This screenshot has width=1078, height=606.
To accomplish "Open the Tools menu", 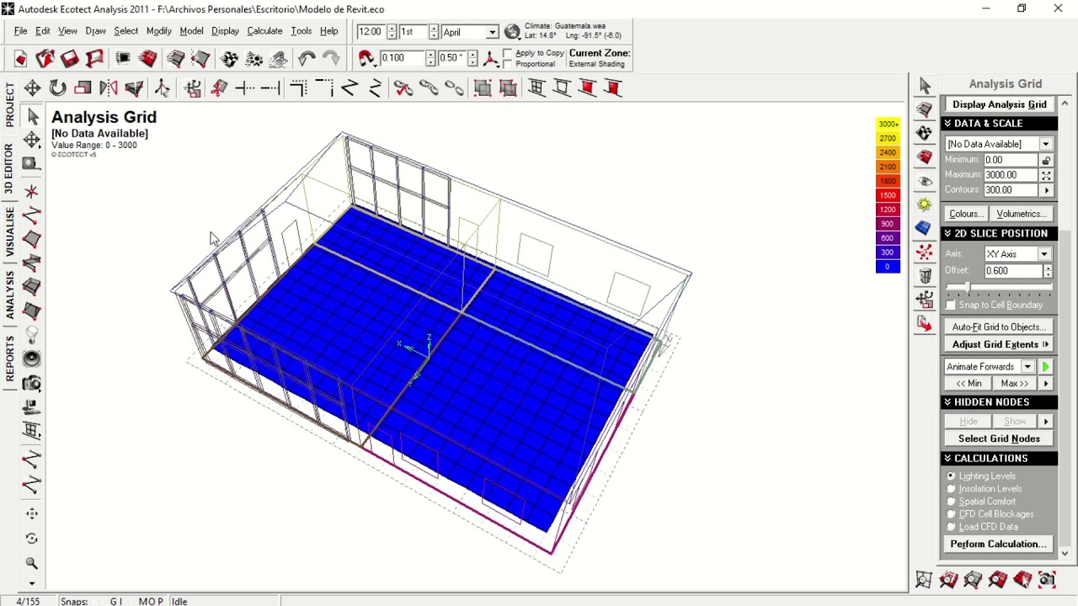I will (301, 31).
